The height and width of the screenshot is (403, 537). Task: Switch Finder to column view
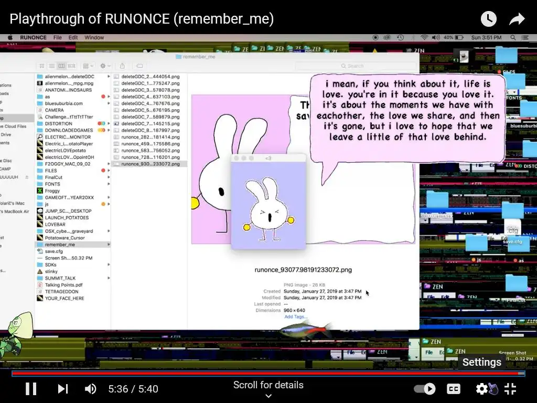tap(62, 66)
